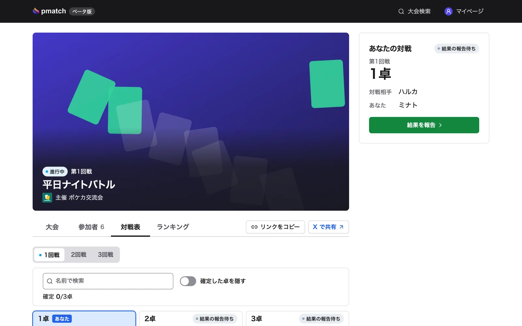522x326 pixels.
Task: Select round 2回戦
Action: click(79, 255)
